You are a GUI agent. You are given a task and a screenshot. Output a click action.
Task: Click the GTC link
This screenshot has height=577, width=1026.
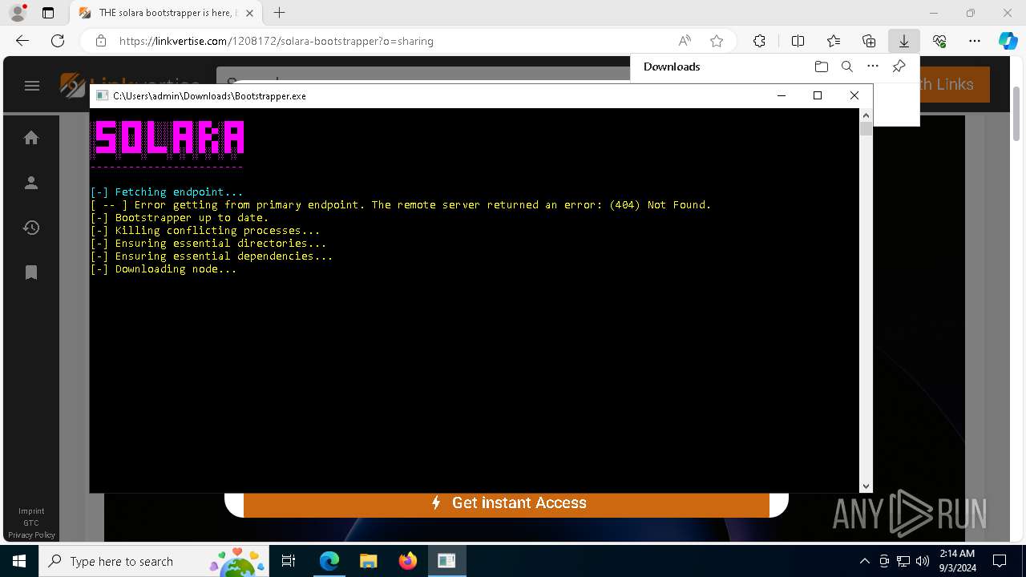pos(31,523)
